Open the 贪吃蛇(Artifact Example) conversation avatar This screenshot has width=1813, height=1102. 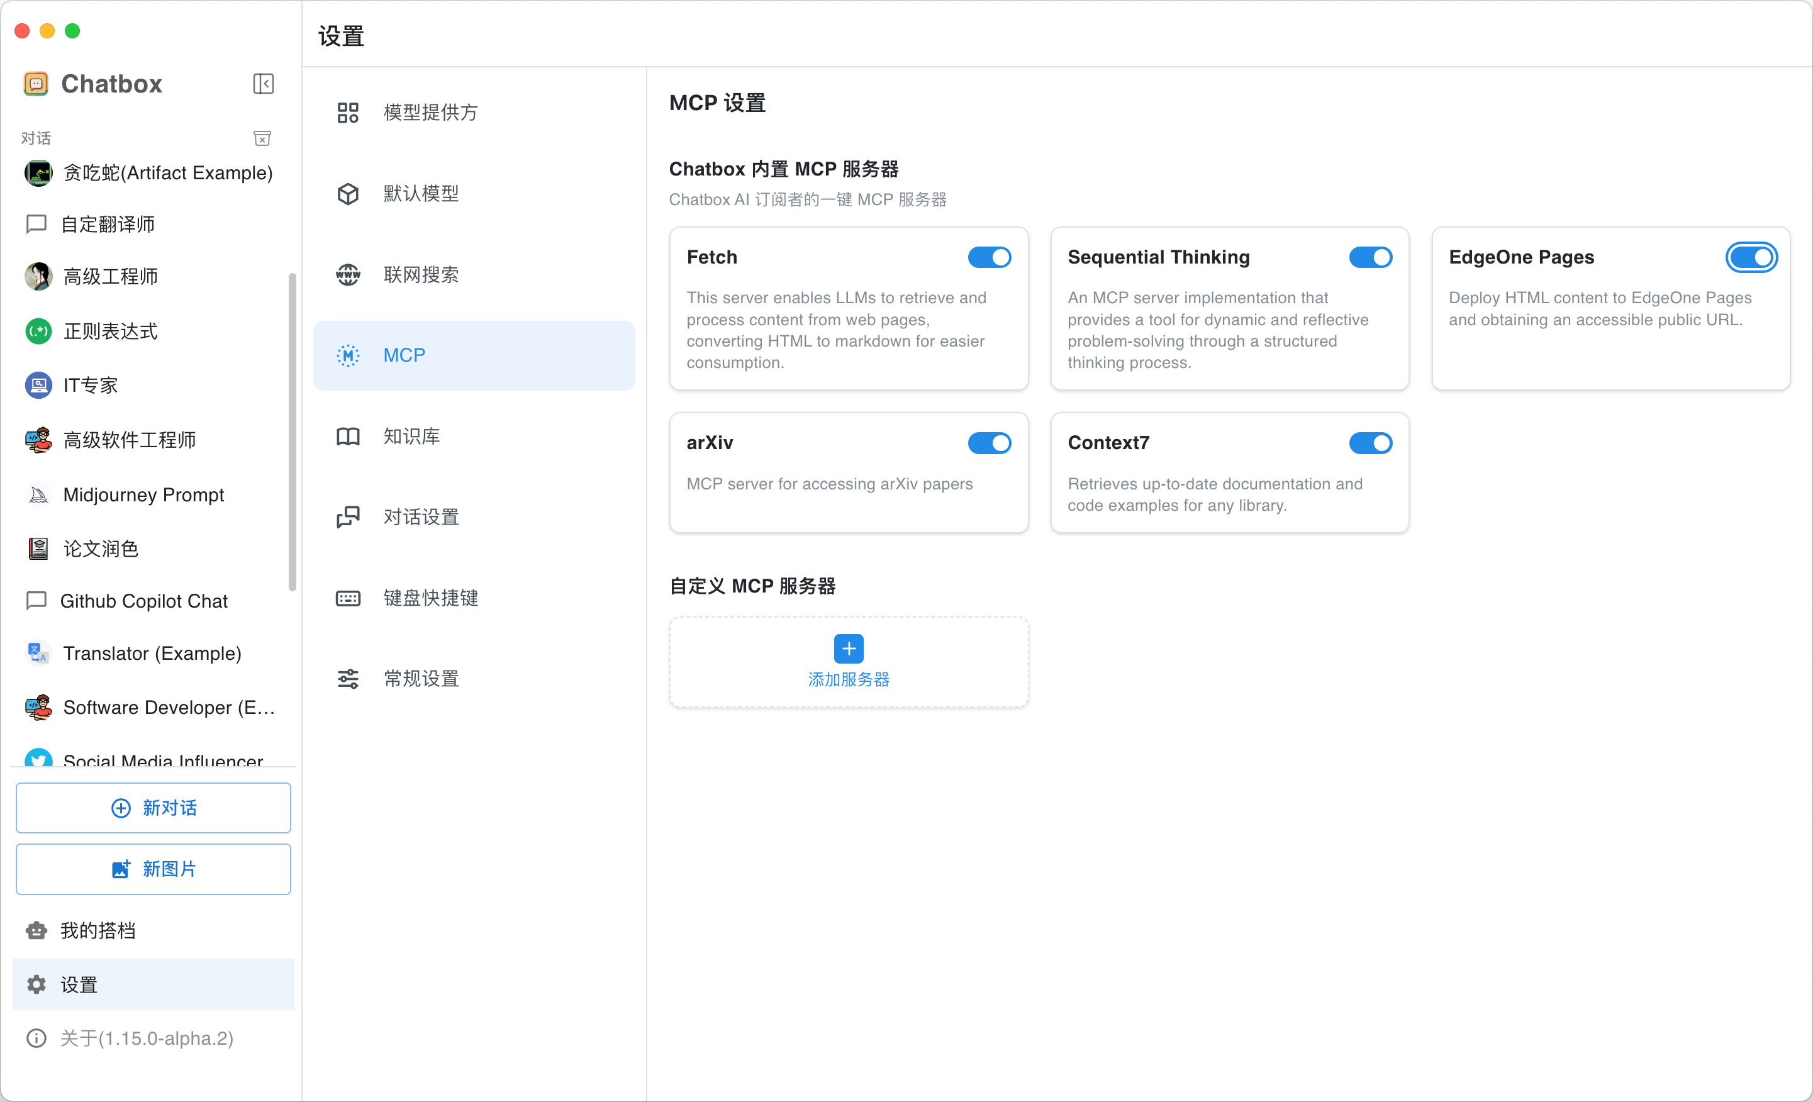pyautogui.click(x=38, y=173)
